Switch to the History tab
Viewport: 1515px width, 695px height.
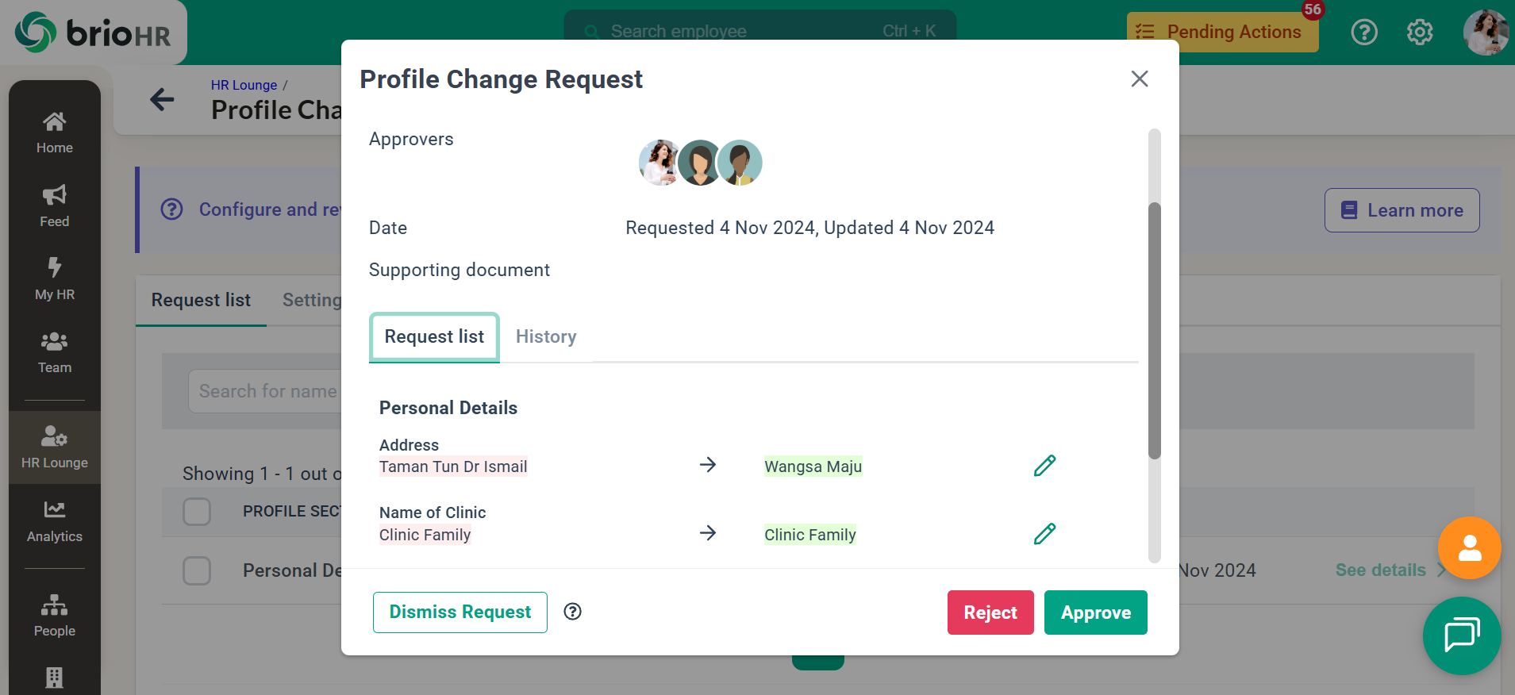click(x=546, y=337)
